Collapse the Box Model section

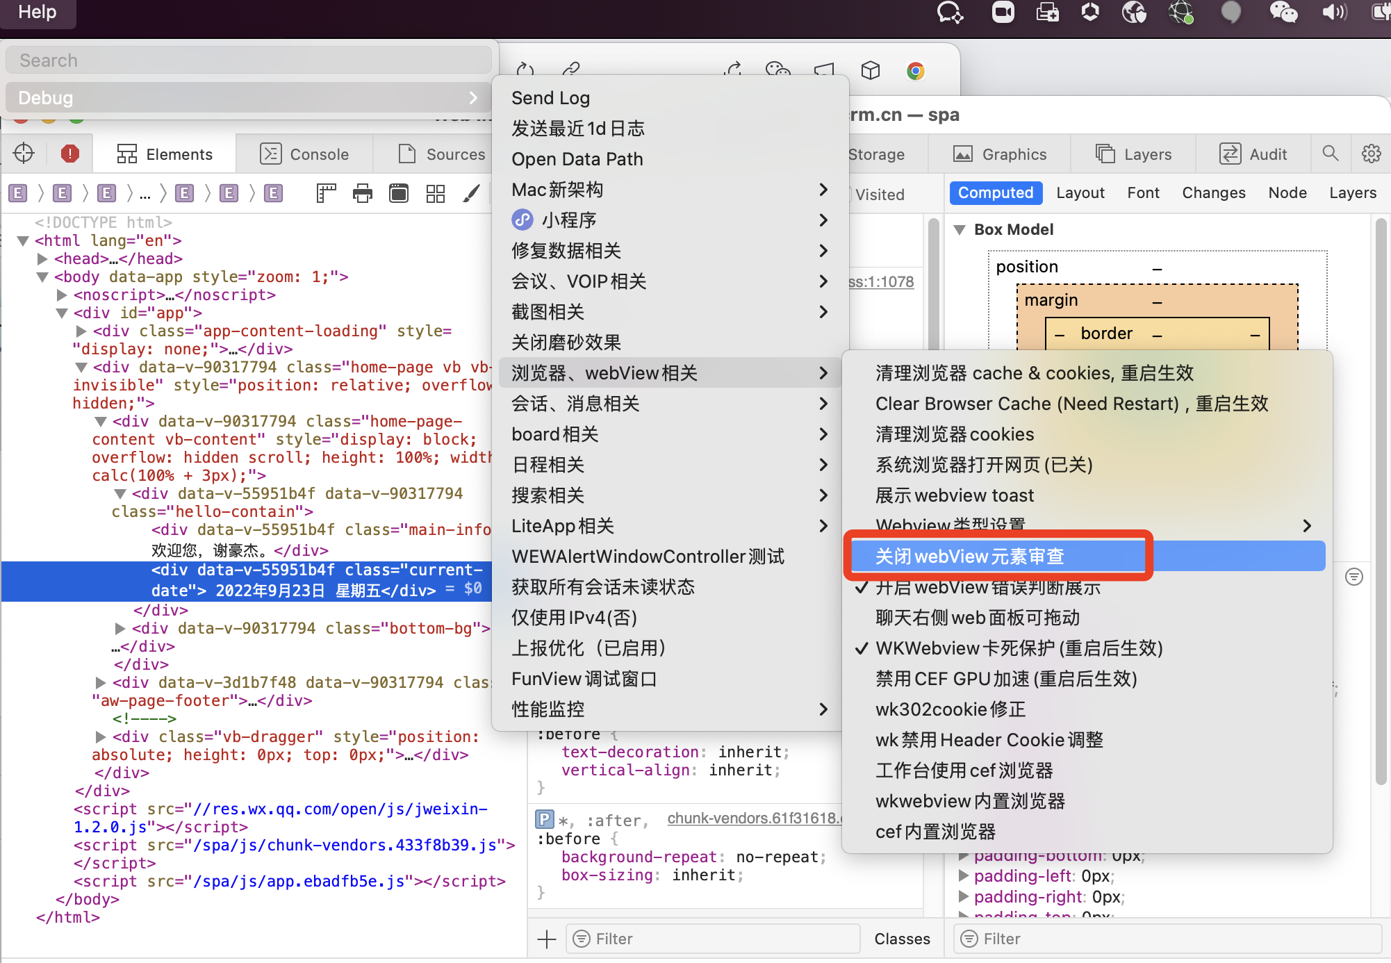click(x=960, y=230)
